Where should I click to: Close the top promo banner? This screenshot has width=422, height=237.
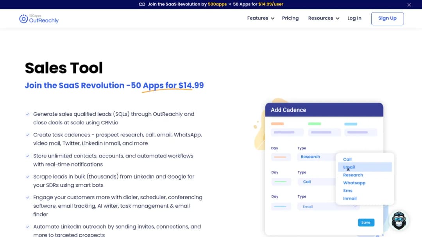[x=409, y=5]
